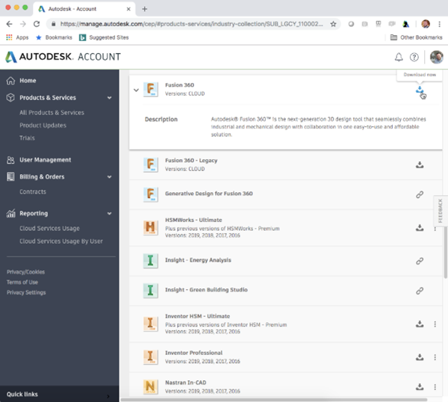Open Contracts page
This screenshot has width=448, height=402.
click(x=33, y=192)
